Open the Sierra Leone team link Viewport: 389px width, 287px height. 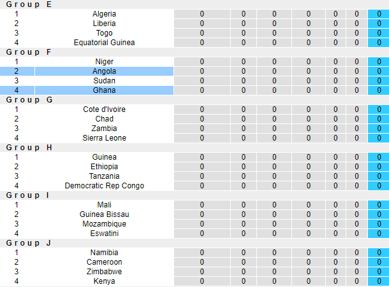104,138
